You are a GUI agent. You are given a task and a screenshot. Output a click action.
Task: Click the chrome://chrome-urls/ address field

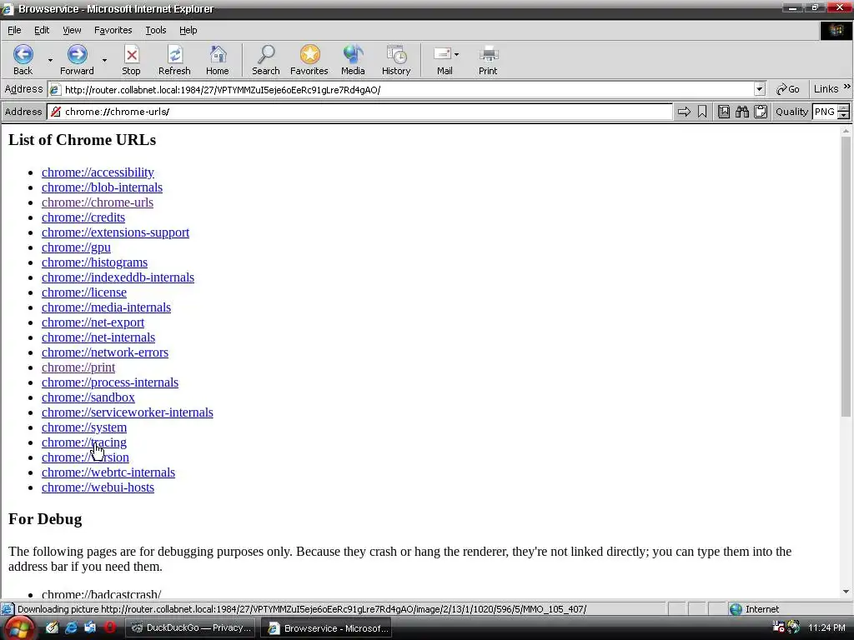click(x=359, y=112)
